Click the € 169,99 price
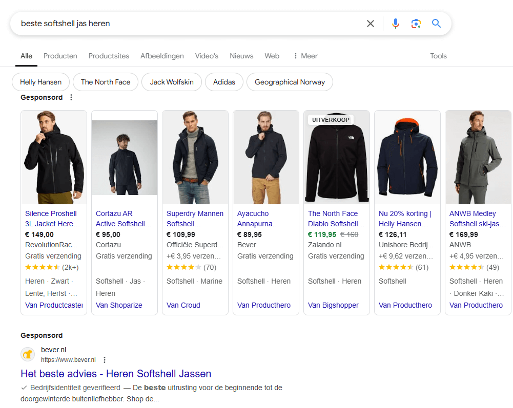The height and width of the screenshot is (408, 513). tap(463, 235)
